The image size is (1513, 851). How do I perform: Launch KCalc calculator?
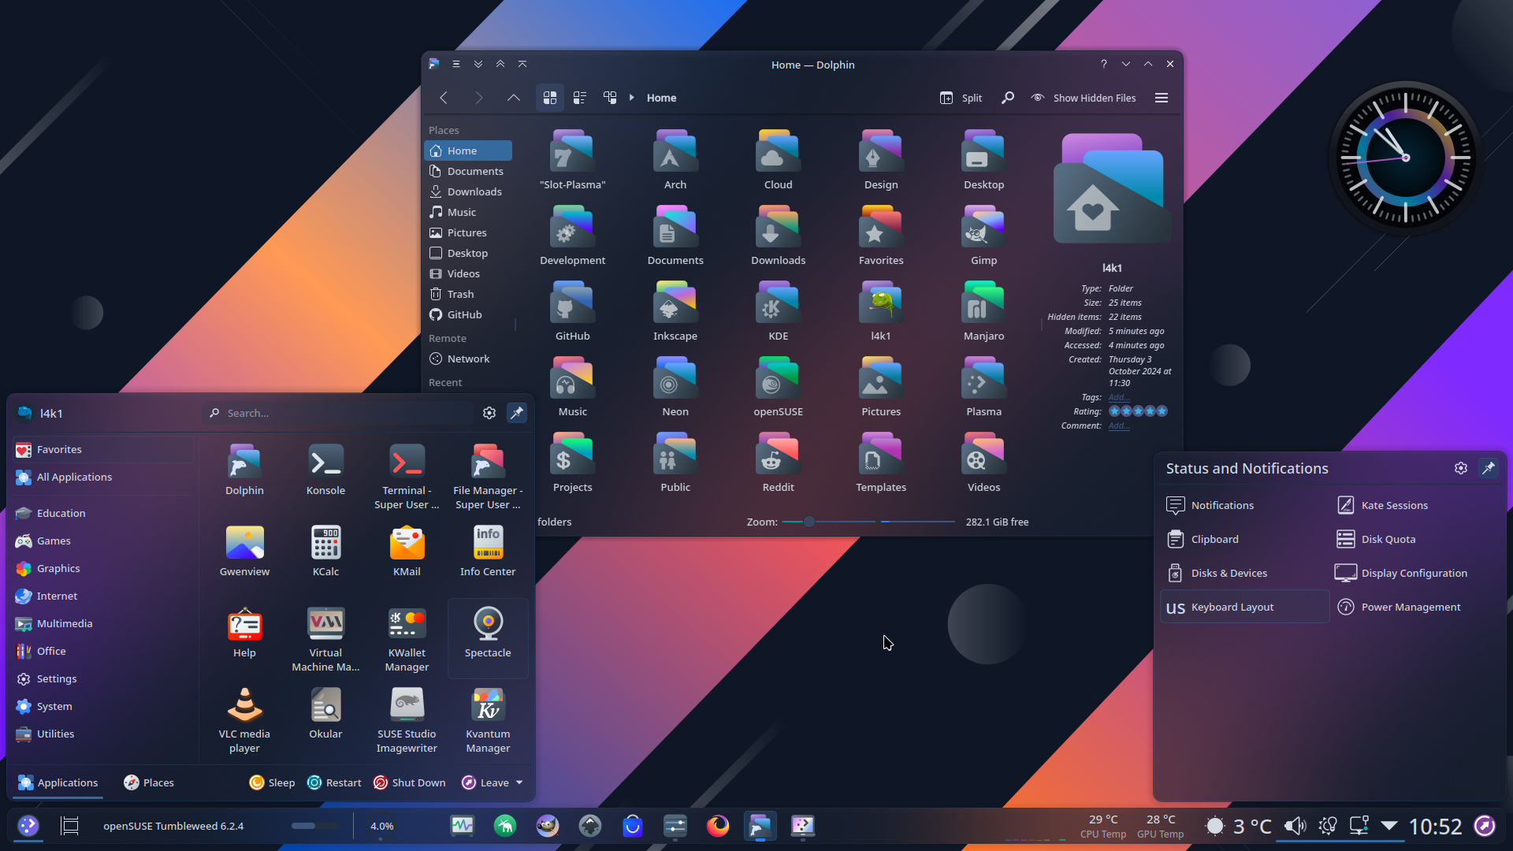325,551
